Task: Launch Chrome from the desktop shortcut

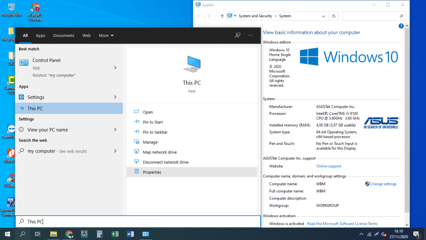Action: (x=35, y=12)
